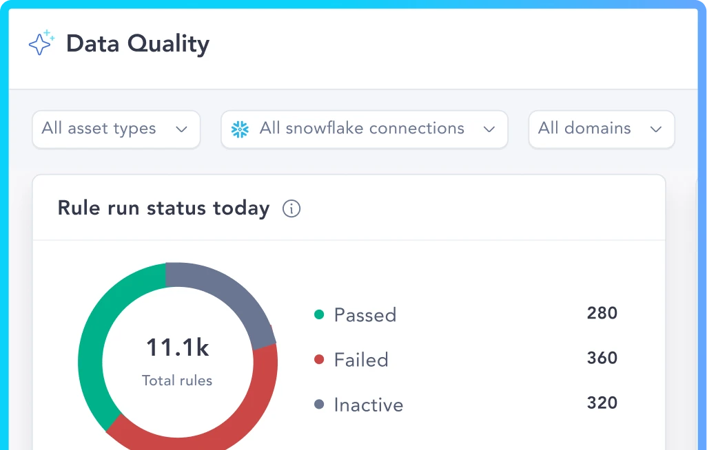
Task: Click the Failed count of 360
Action: point(602,358)
